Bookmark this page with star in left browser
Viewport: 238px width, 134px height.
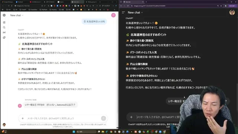click(x=42, y=6)
